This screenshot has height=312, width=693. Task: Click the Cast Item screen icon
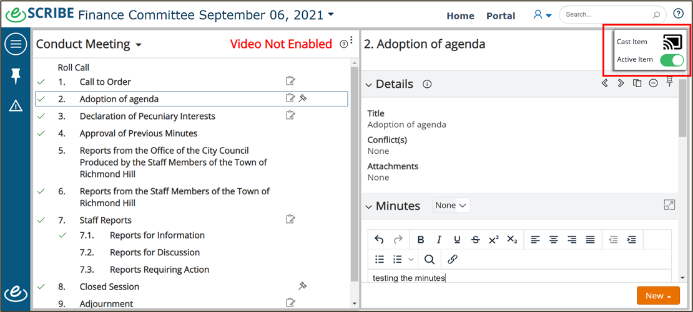672,42
